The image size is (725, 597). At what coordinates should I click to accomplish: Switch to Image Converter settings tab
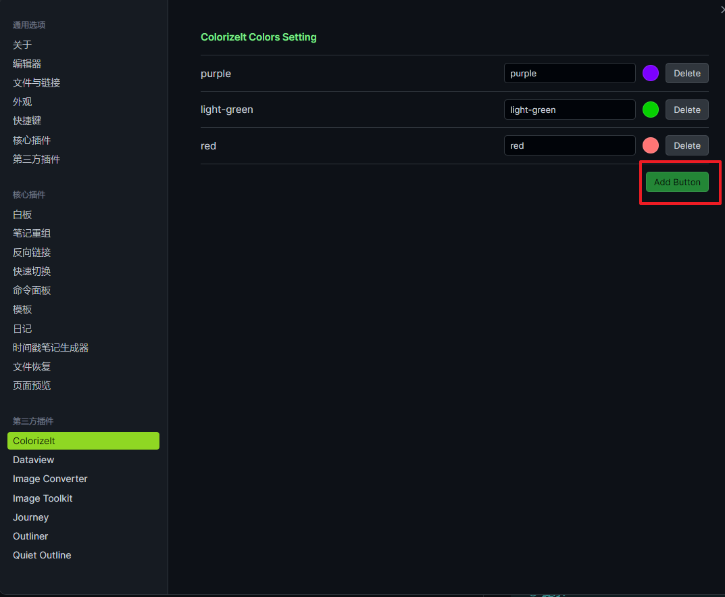50,479
